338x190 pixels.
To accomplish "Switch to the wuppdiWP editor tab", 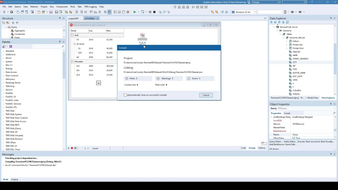I will 73,18.
